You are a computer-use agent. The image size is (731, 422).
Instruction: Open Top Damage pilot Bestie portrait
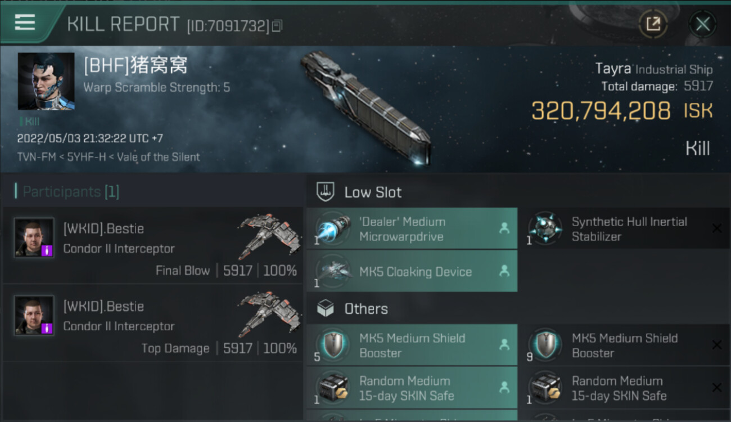[34, 316]
